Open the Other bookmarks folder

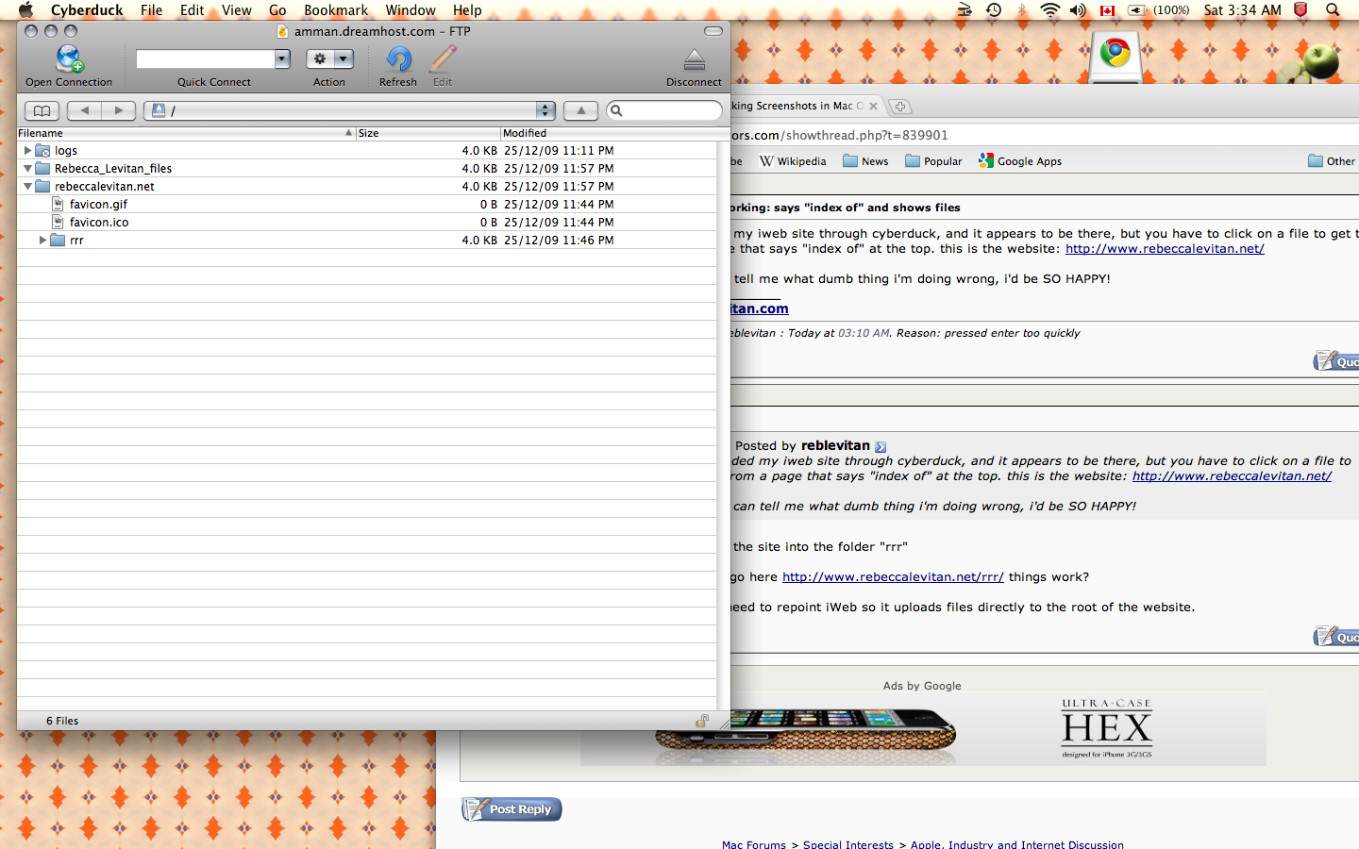pos(1332,161)
